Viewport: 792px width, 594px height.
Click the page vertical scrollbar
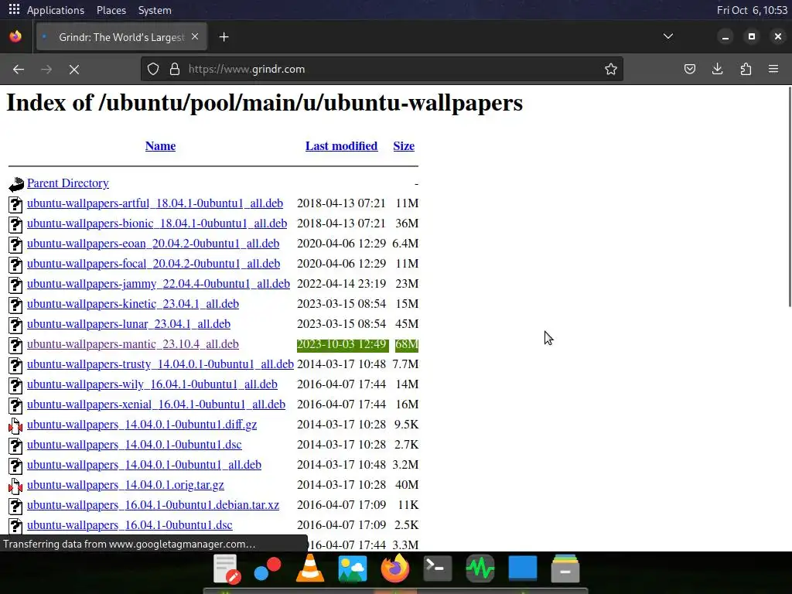click(790, 197)
